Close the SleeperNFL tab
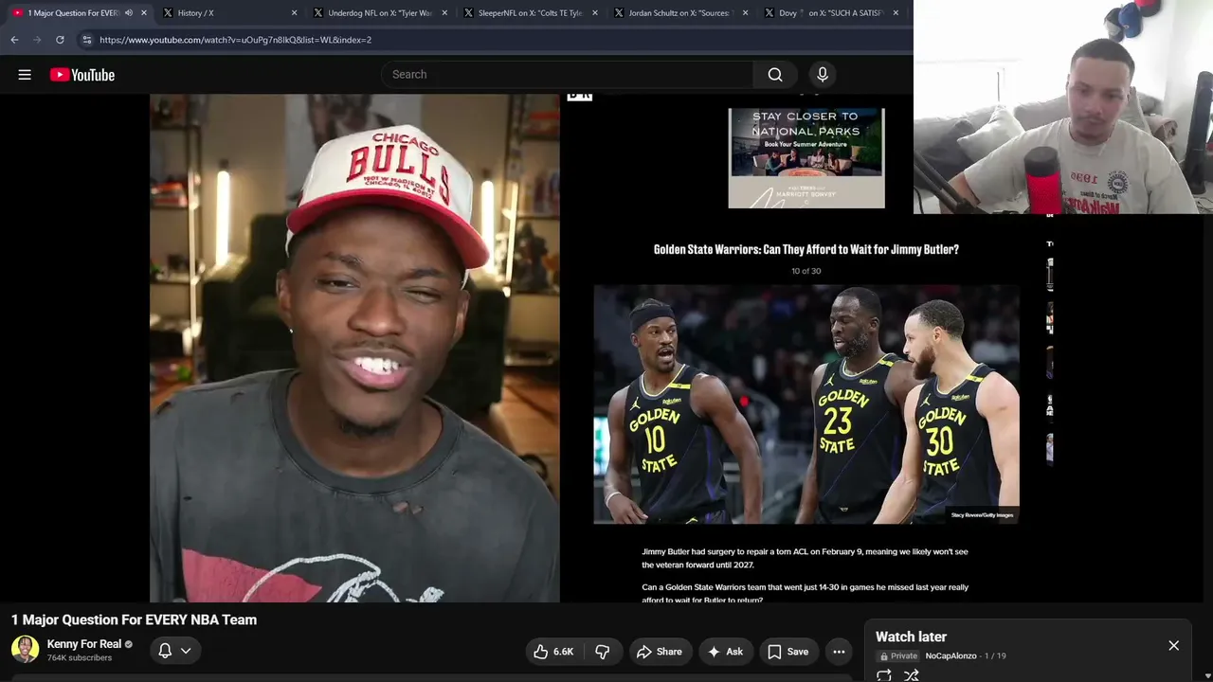Screen dimensions: 1213x682 595,13
